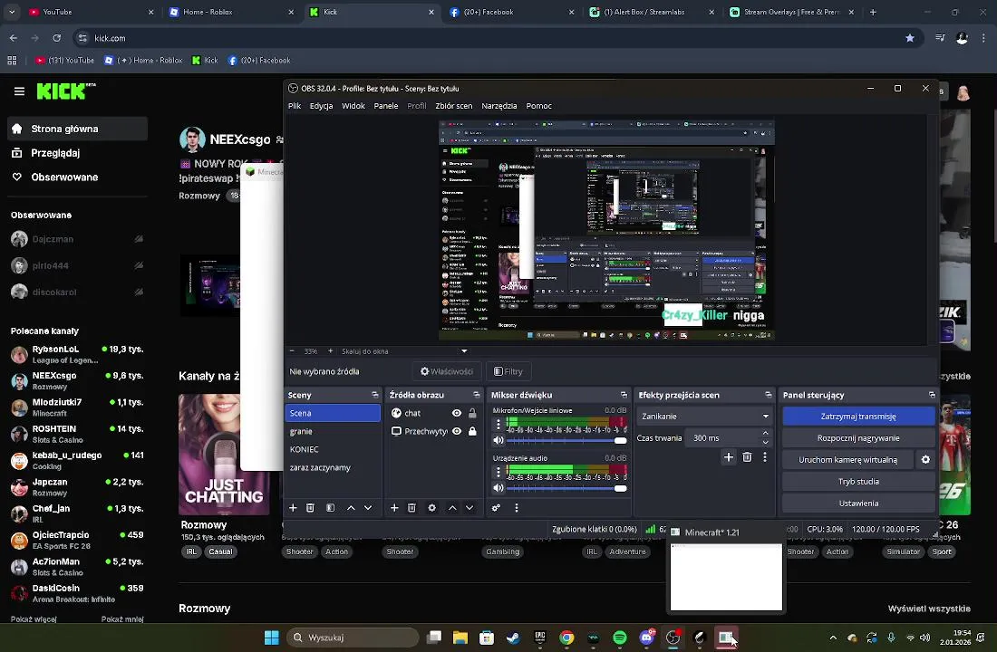Toggle visibility of Przechwyty source
Viewport: 997px width, 652px height.
coord(457,431)
